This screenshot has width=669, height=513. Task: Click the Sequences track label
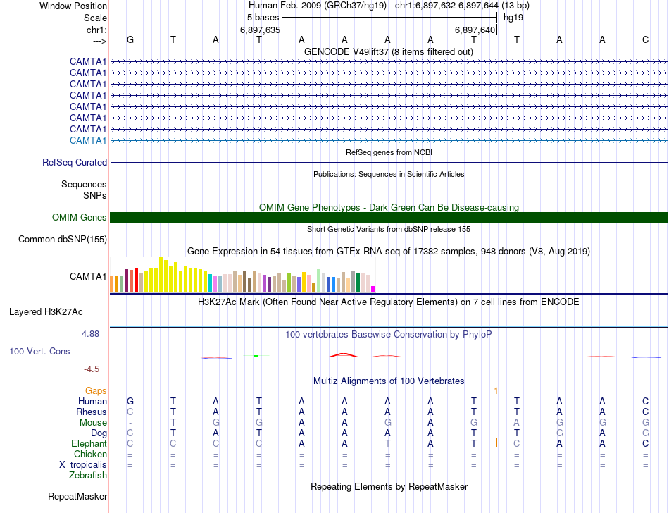coord(84,185)
